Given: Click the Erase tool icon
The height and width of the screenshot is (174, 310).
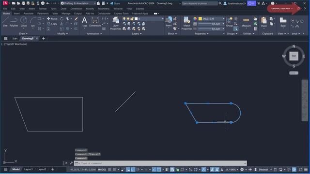Looking at the screenshot, I should pyautogui.click(x=76, y=19).
